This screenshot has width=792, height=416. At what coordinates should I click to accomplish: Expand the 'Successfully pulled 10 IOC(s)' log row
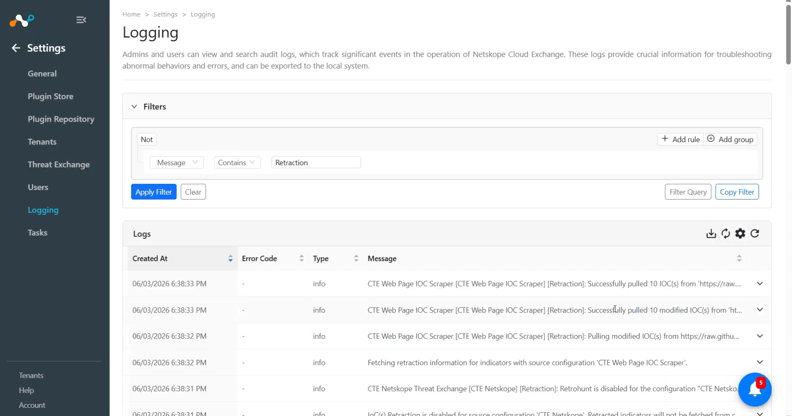coord(760,284)
